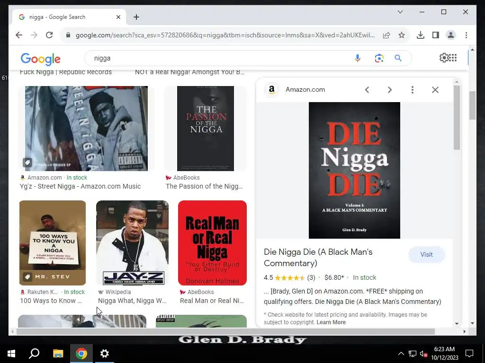Viewport: 485px width, 363px height.
Task: Expand the tab search chevron
Action: [400, 12]
